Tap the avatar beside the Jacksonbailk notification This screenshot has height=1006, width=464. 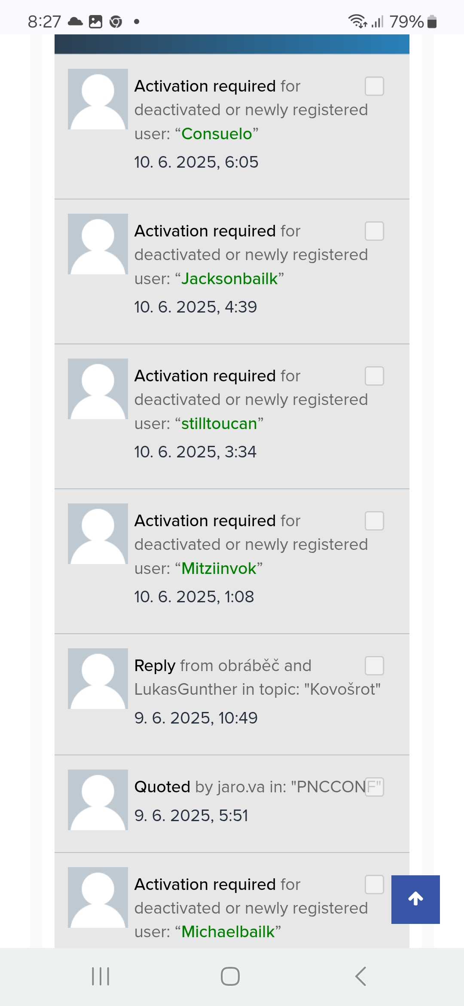pos(98,244)
